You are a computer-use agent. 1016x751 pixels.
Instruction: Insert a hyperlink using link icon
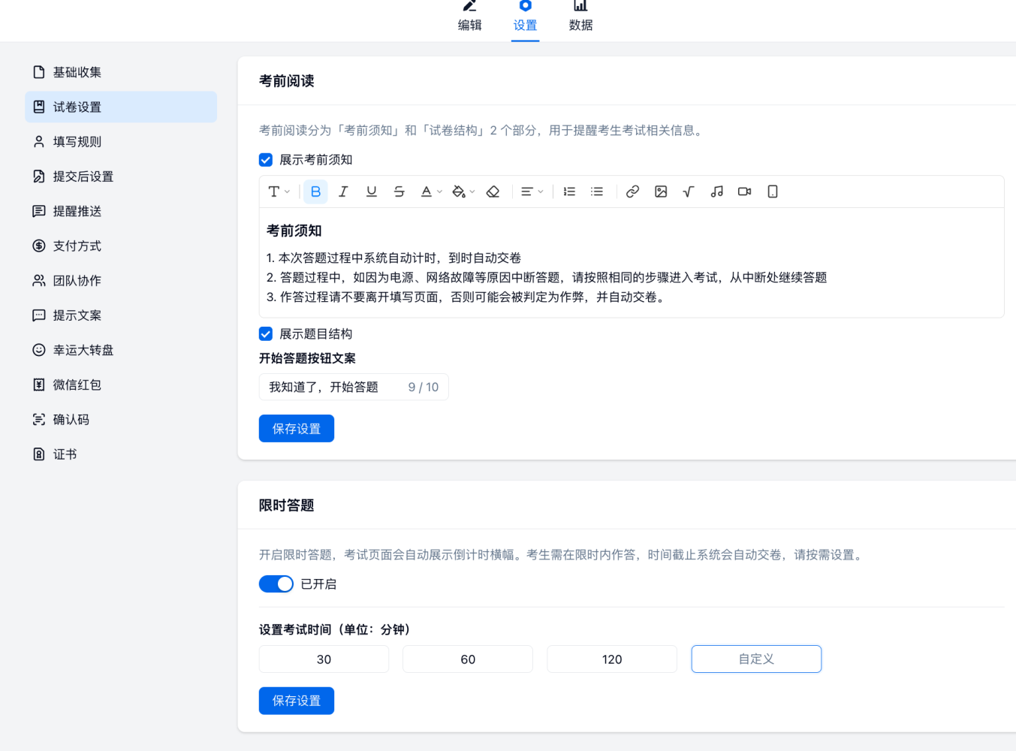click(x=632, y=192)
